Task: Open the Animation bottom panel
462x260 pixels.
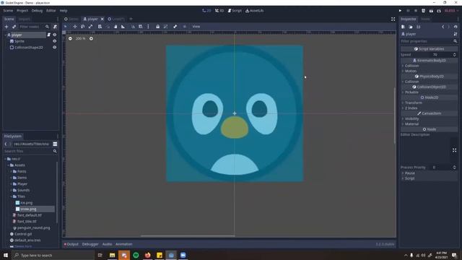Action: click(x=123, y=244)
